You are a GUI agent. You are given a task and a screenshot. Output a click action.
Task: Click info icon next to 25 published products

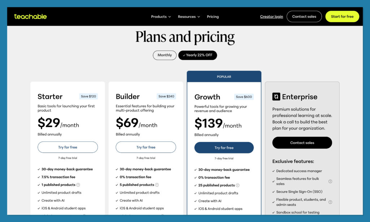(238, 185)
